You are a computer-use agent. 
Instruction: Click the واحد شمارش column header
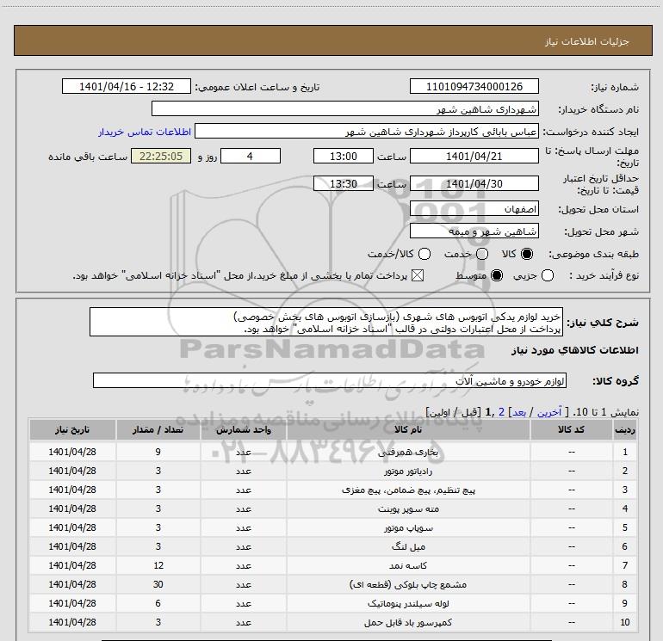click(244, 429)
